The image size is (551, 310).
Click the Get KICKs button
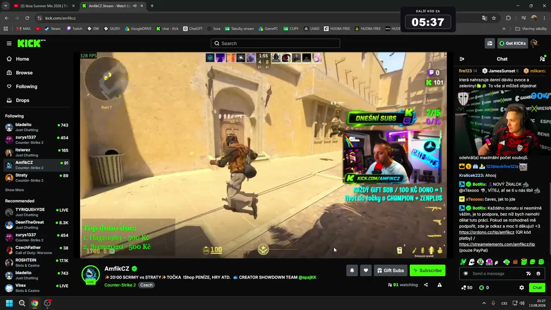click(x=512, y=43)
